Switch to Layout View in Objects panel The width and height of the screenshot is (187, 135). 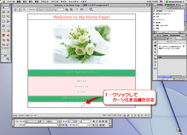click(x=8, y=58)
